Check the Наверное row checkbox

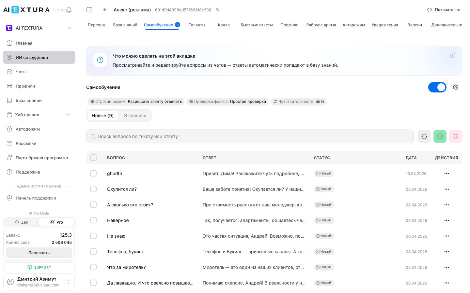coord(93,220)
